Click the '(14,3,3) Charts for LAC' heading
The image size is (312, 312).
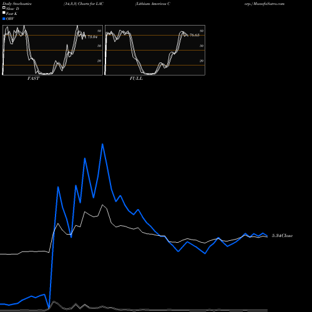pos(84,4)
